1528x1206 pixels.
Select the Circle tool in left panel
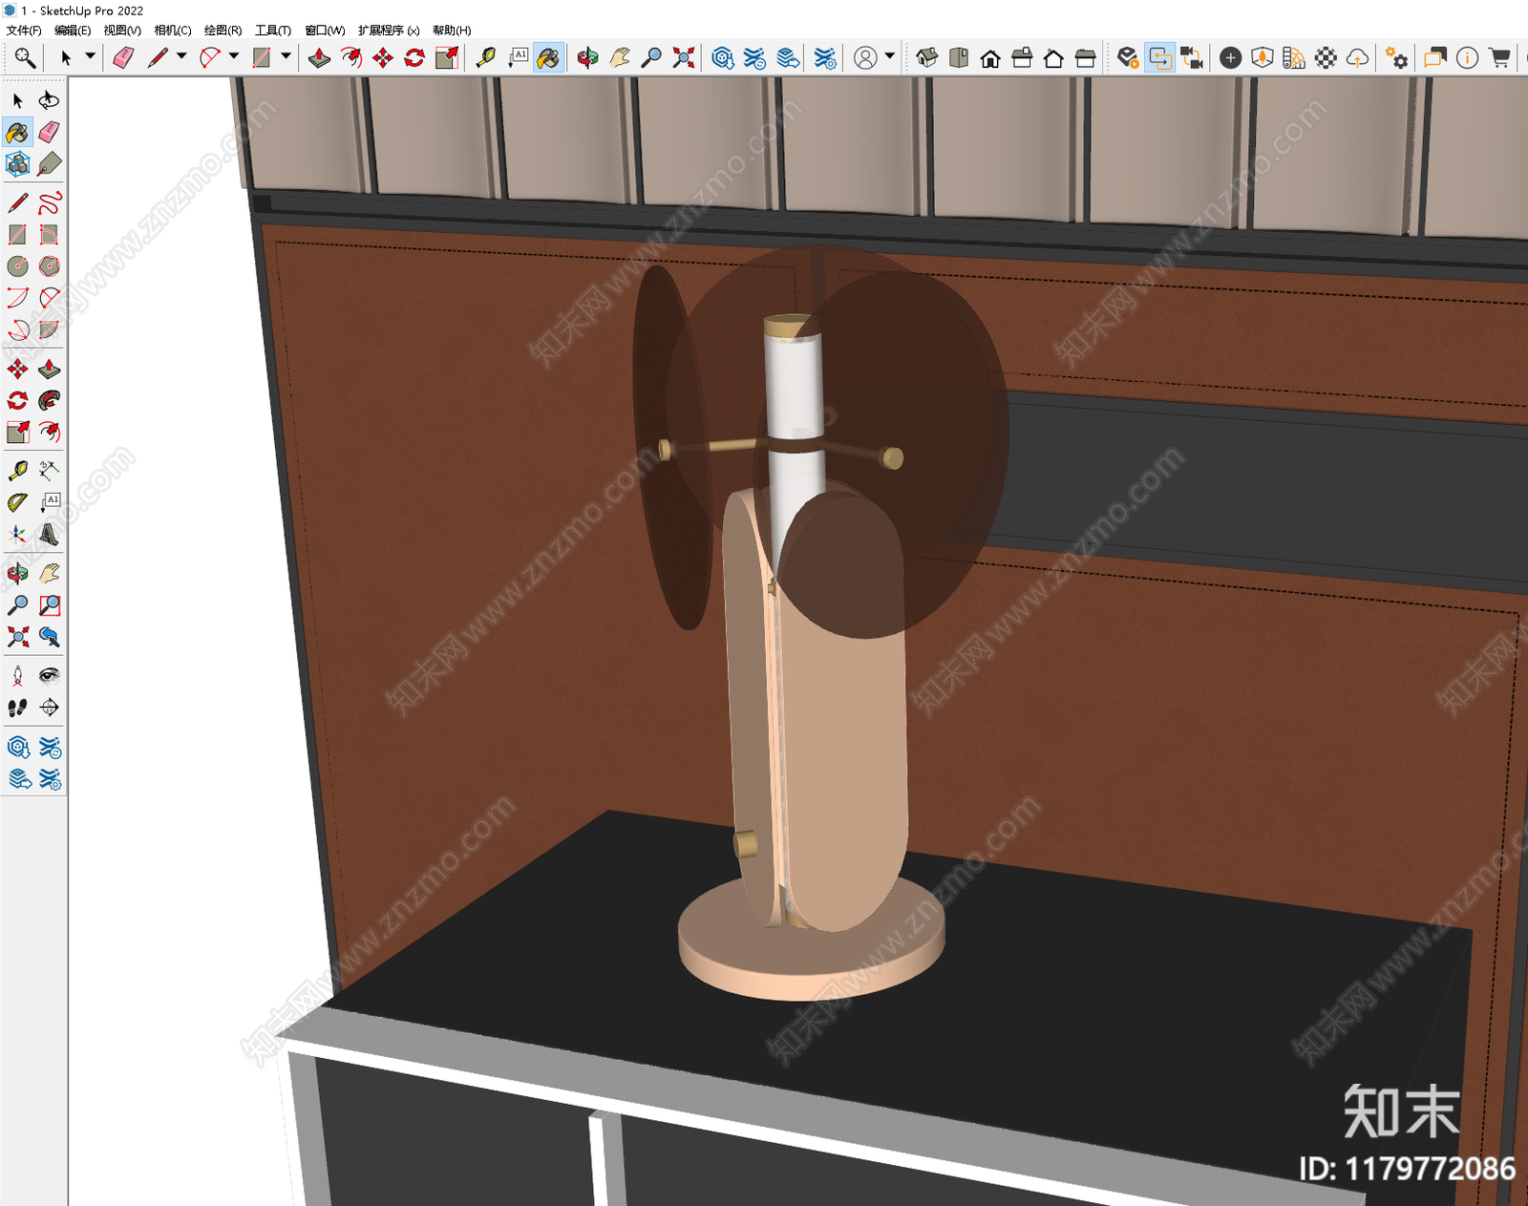(17, 266)
